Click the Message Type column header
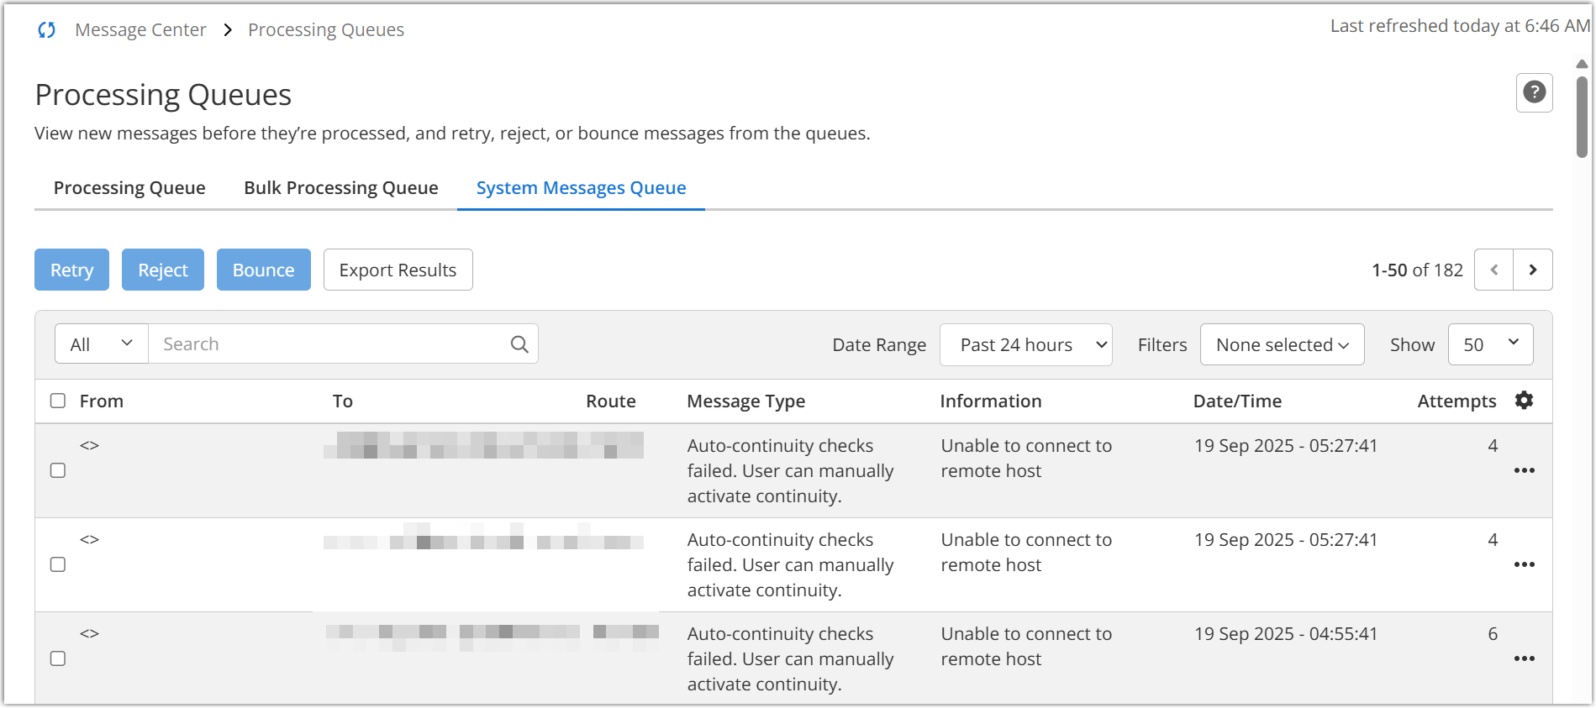 pos(746,401)
